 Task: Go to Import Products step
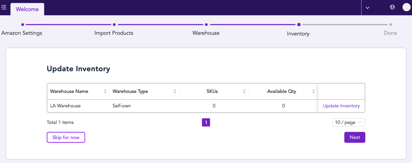point(114,33)
